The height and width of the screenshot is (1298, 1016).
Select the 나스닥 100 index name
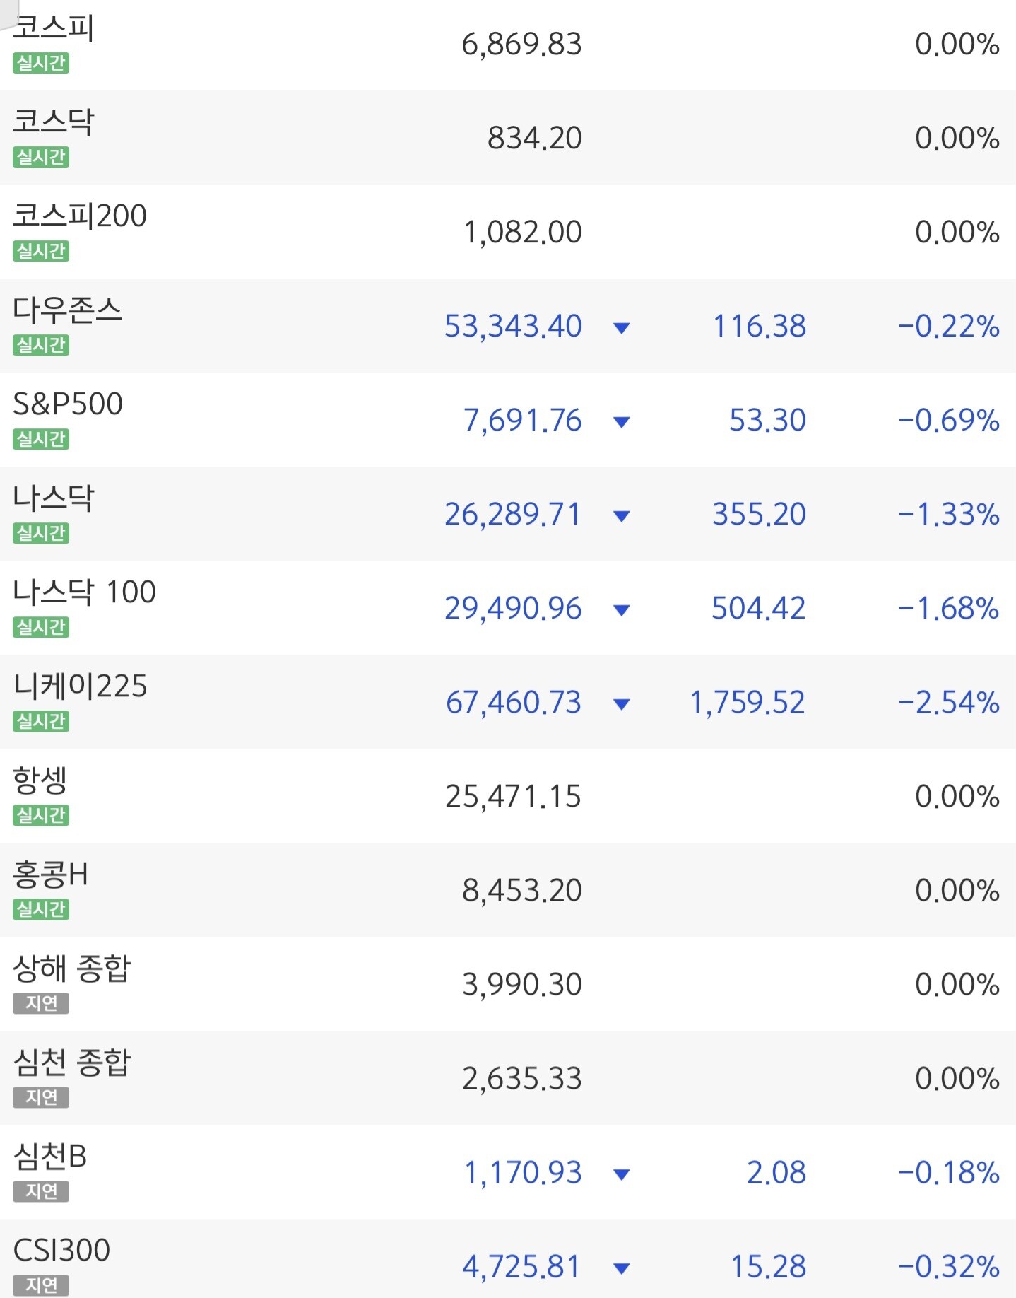click(85, 592)
